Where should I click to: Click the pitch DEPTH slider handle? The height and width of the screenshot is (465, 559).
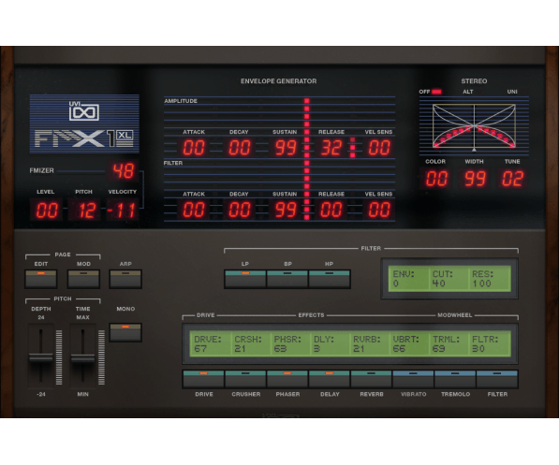click(40, 357)
